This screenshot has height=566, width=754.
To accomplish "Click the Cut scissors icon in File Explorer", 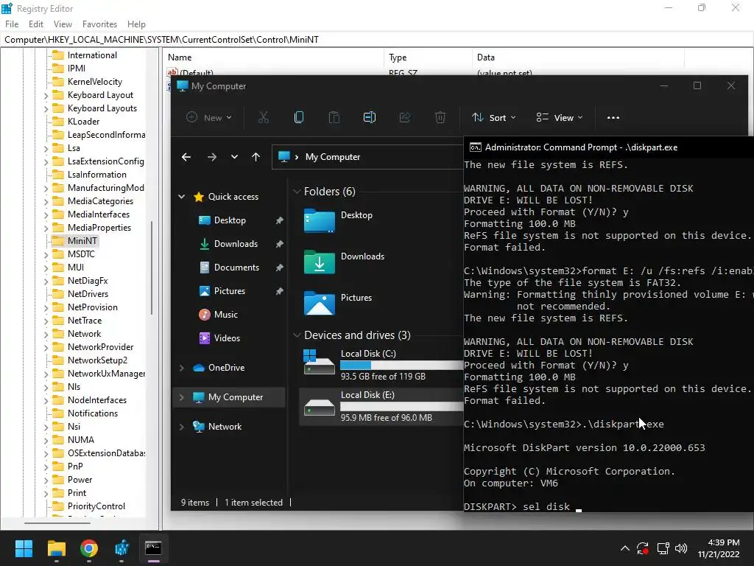I will point(264,117).
